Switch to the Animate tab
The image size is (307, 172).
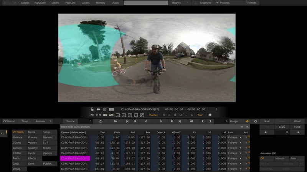tap(40, 121)
